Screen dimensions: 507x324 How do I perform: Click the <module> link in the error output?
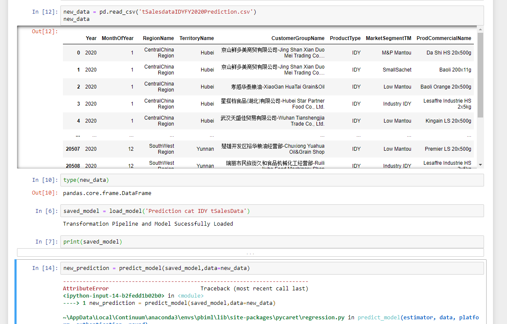pos(191,295)
